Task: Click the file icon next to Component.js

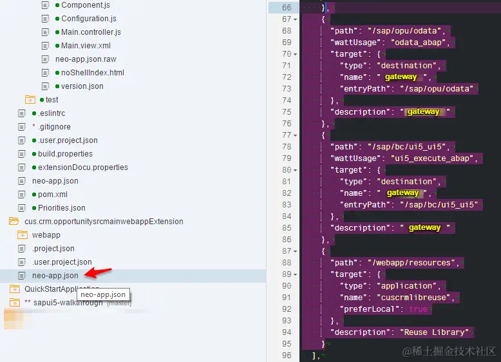Action: (x=45, y=5)
